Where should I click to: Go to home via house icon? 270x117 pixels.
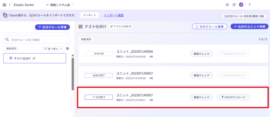(5, 5)
